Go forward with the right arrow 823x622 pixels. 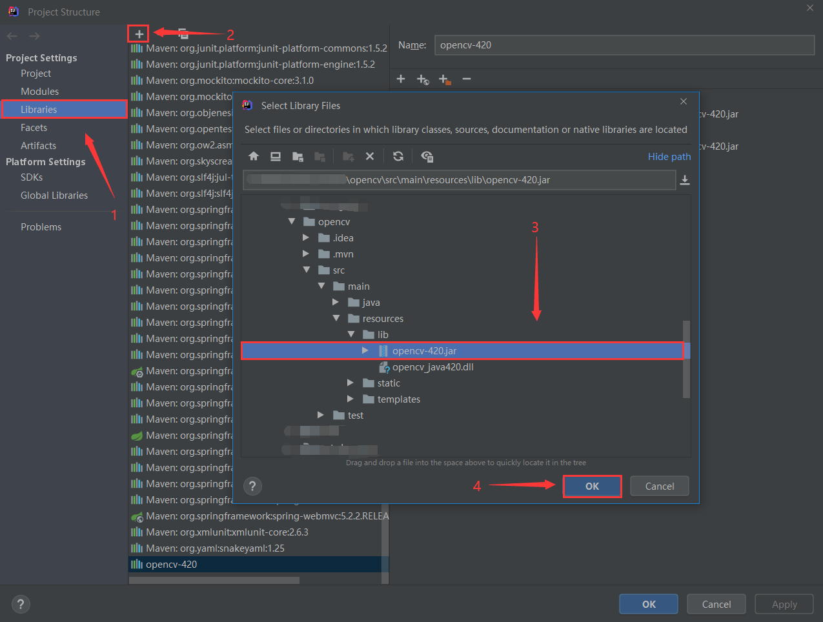34,36
